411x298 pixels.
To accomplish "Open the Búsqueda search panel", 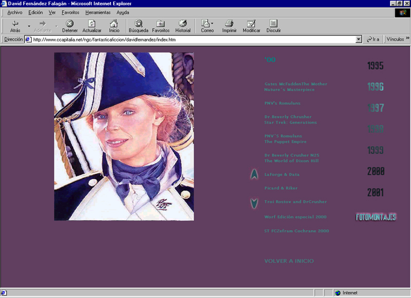I will [x=138, y=27].
